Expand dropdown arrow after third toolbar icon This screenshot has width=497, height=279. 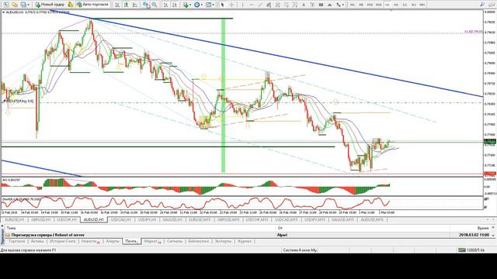click(28, 5)
